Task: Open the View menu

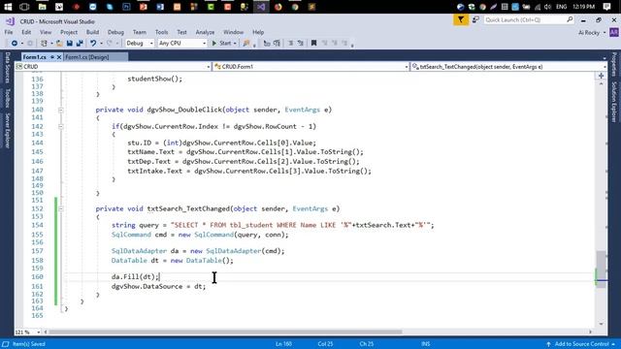Action: (46, 32)
